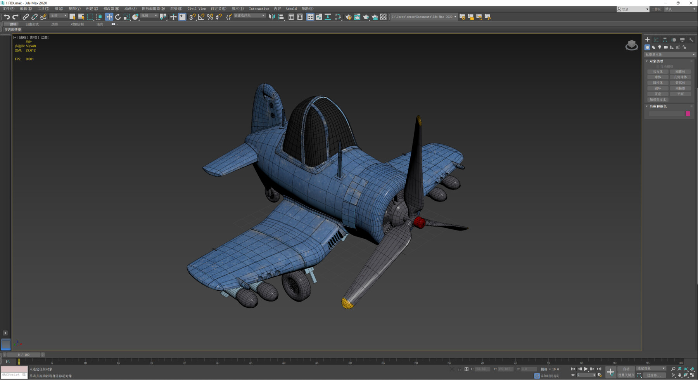Click the Plane primitive button
The width and height of the screenshot is (698, 380).
[681, 94]
